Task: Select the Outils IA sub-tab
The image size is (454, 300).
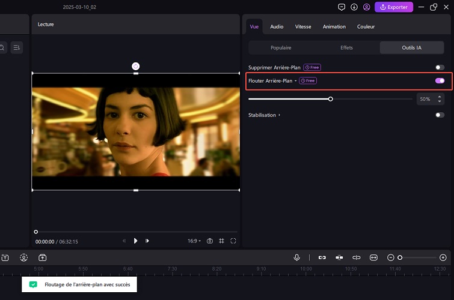Action: [x=411, y=47]
